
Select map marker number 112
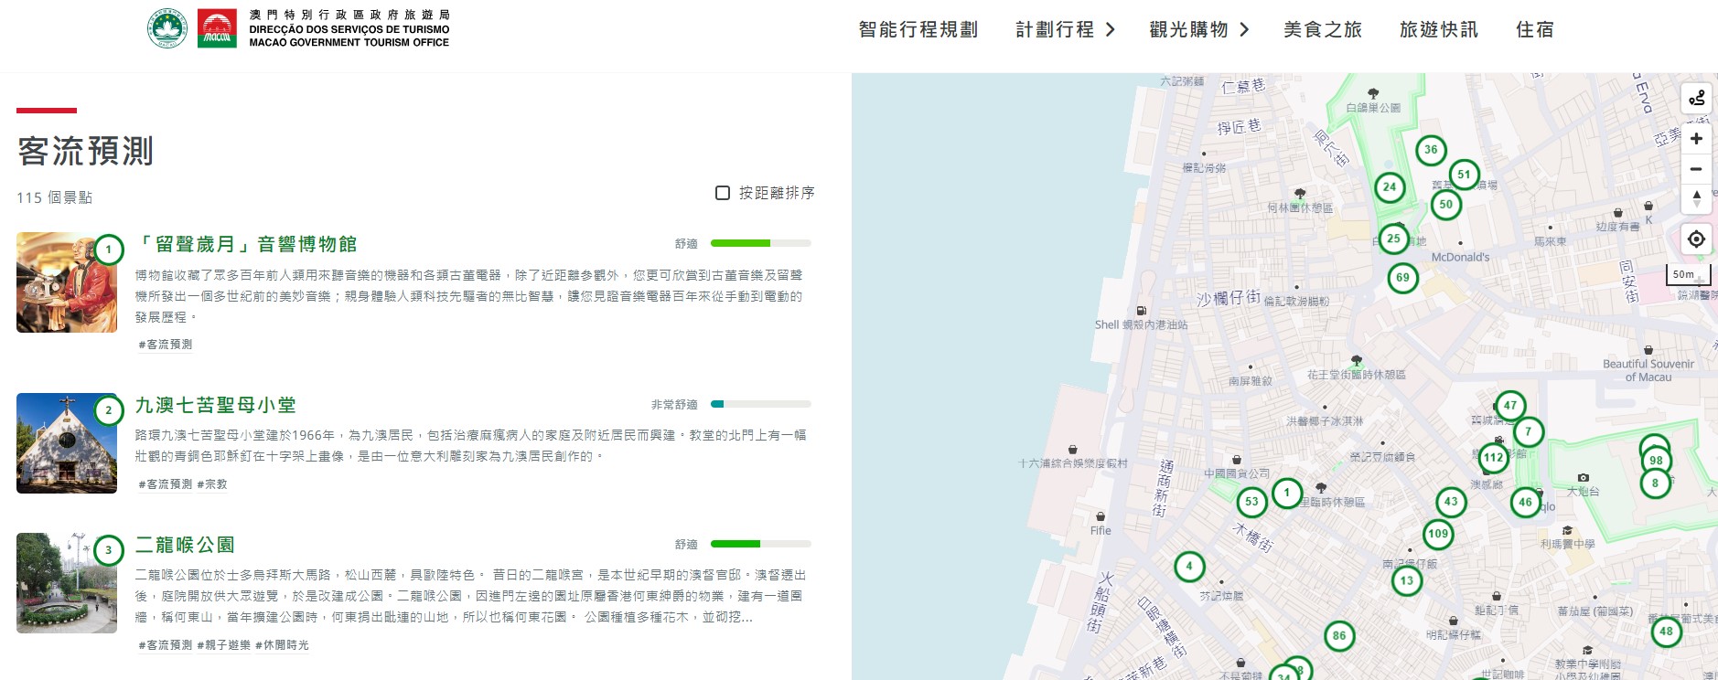tap(1494, 458)
